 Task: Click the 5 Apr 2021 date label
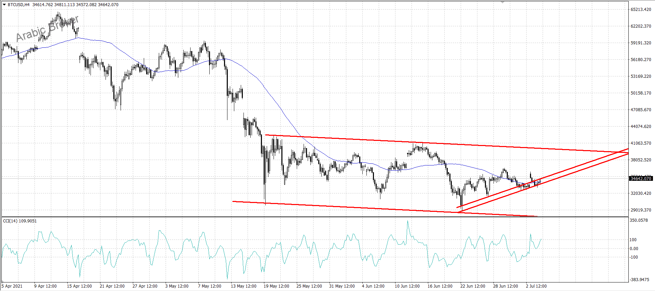coord(12,286)
